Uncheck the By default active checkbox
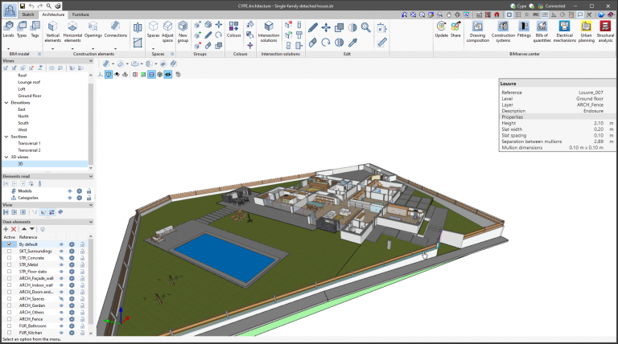The width and height of the screenshot is (618, 344). pos(9,244)
